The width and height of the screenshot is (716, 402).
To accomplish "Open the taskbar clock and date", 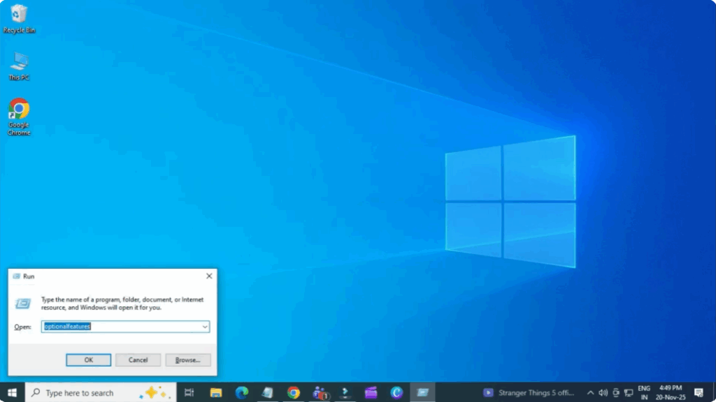I will coord(670,393).
